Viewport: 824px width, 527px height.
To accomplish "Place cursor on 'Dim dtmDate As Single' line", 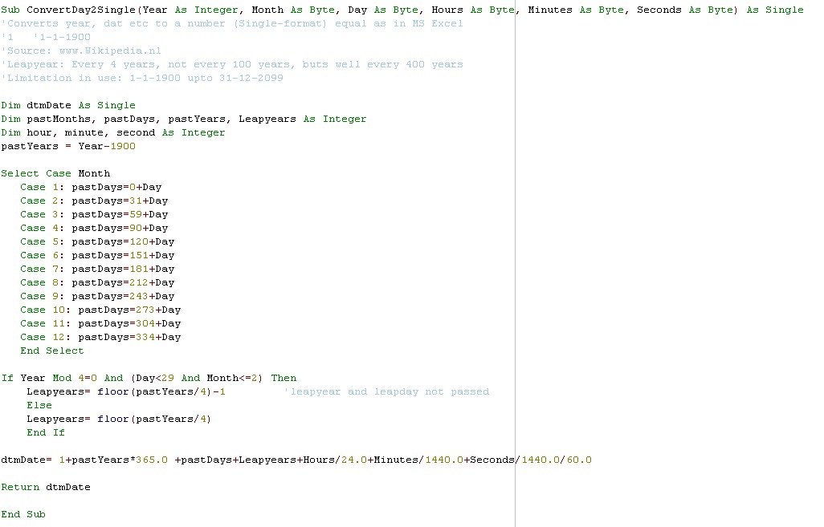I will click(x=68, y=105).
